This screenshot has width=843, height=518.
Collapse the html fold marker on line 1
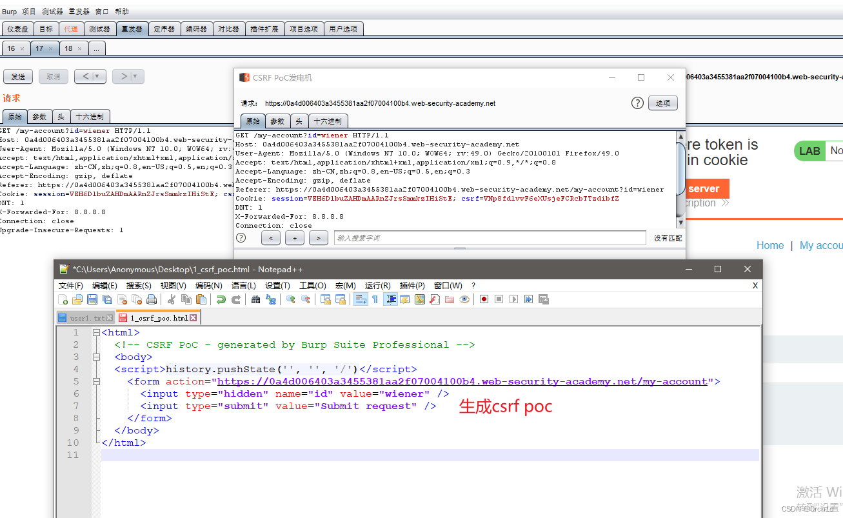pyautogui.click(x=96, y=333)
